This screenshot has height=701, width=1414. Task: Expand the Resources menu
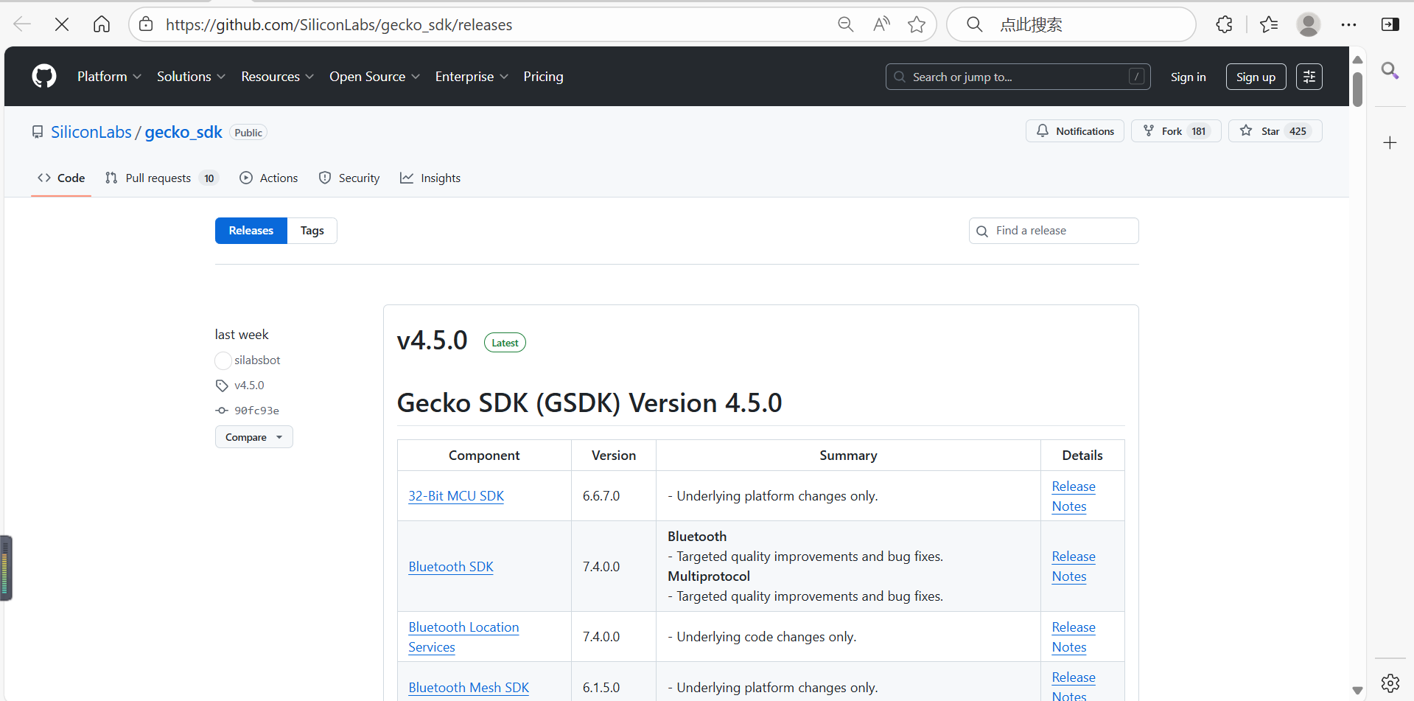click(x=277, y=77)
